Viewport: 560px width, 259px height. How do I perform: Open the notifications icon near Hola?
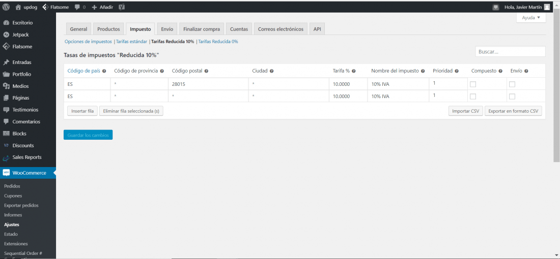point(495,7)
